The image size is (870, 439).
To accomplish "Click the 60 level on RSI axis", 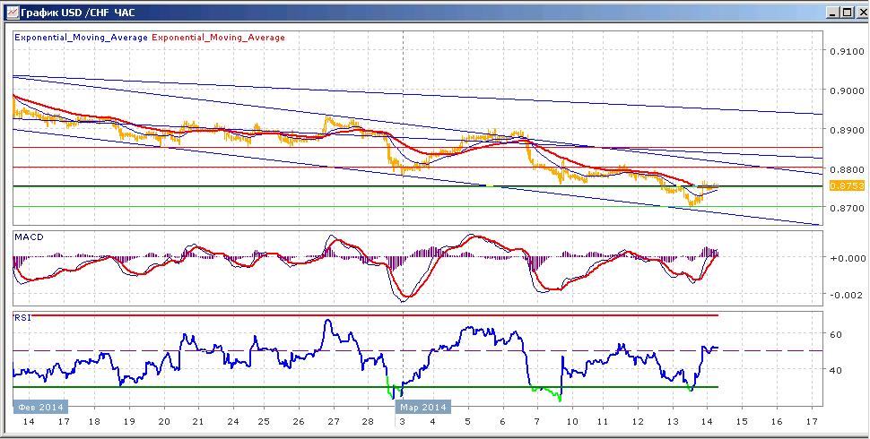I will 836,334.
